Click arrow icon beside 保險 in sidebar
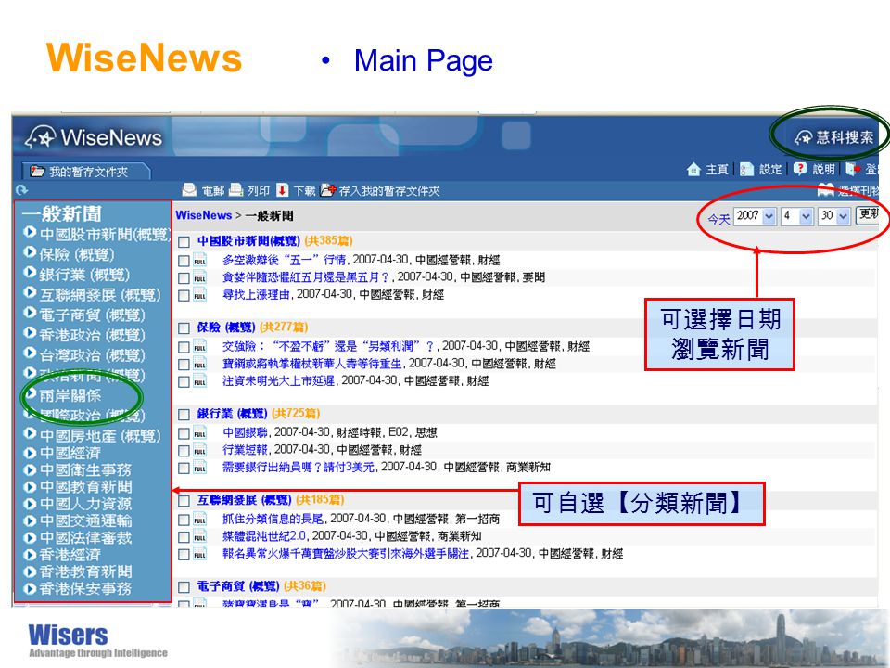 [30, 252]
